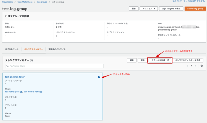This screenshot has width=207, height=123.
Task: Open the Log groups breadcrumb link
Action: pyautogui.click(x=42, y=2)
